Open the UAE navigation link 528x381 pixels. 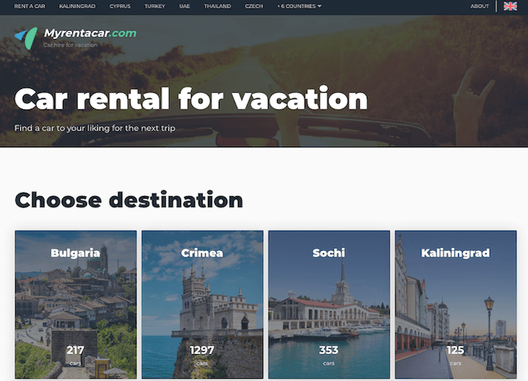pos(184,6)
